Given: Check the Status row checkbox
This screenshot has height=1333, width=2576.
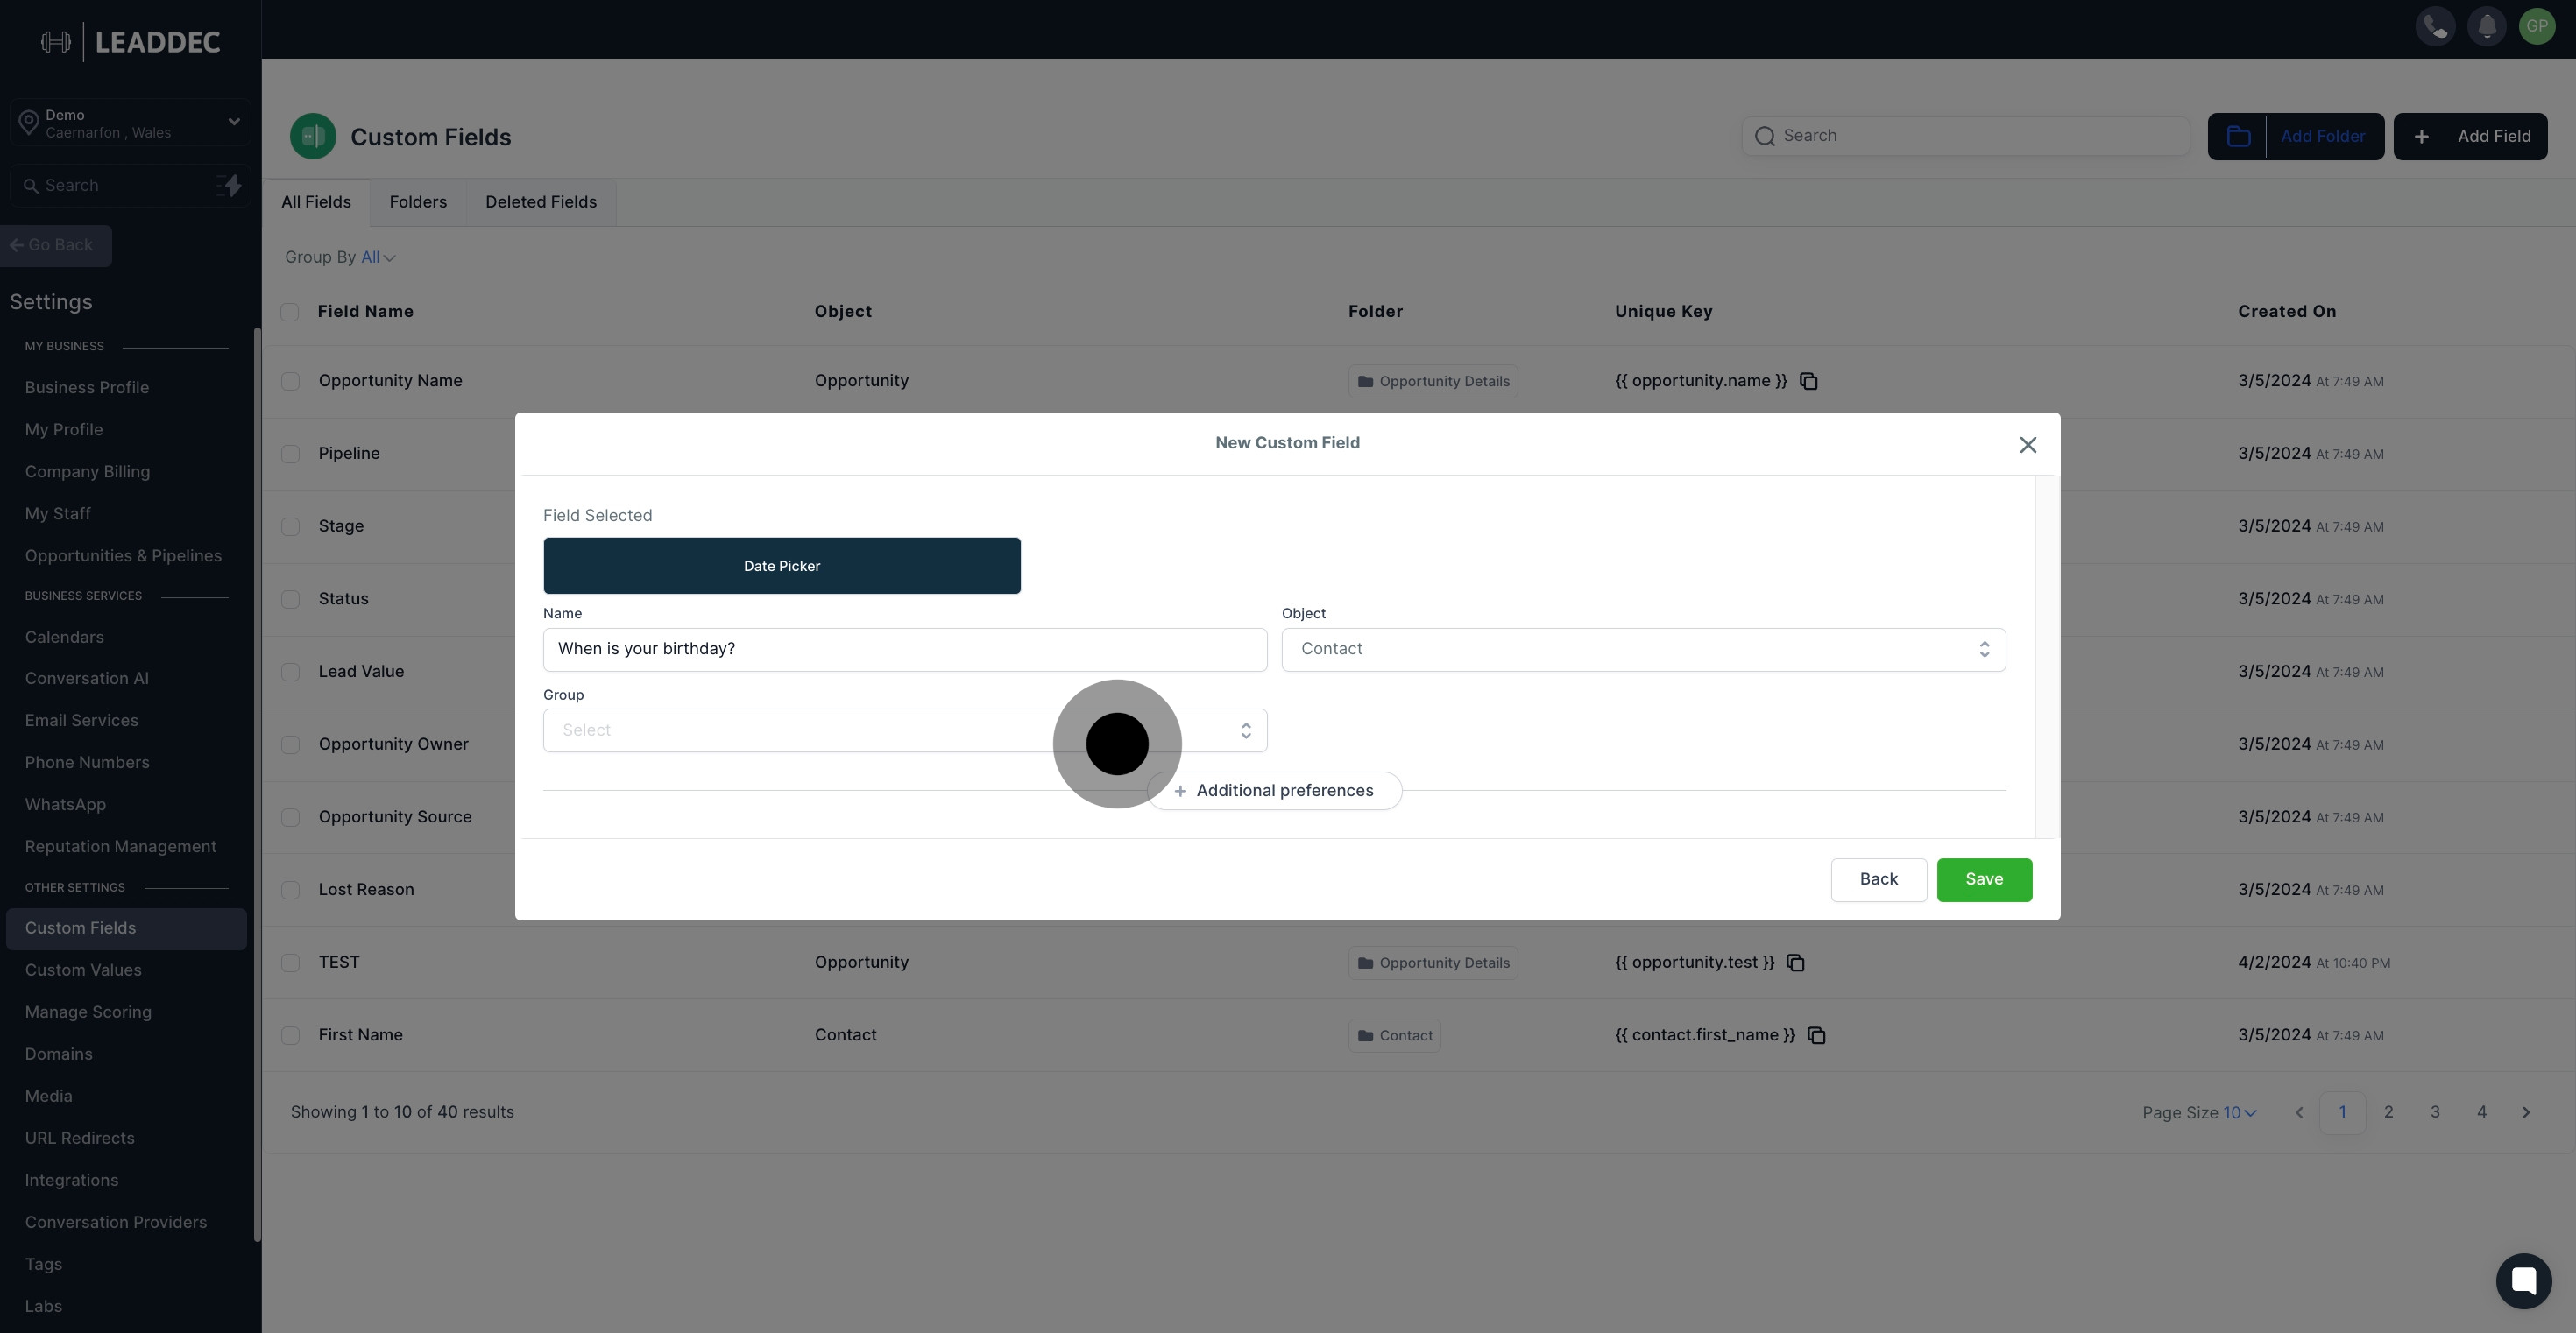Looking at the screenshot, I should (290, 600).
